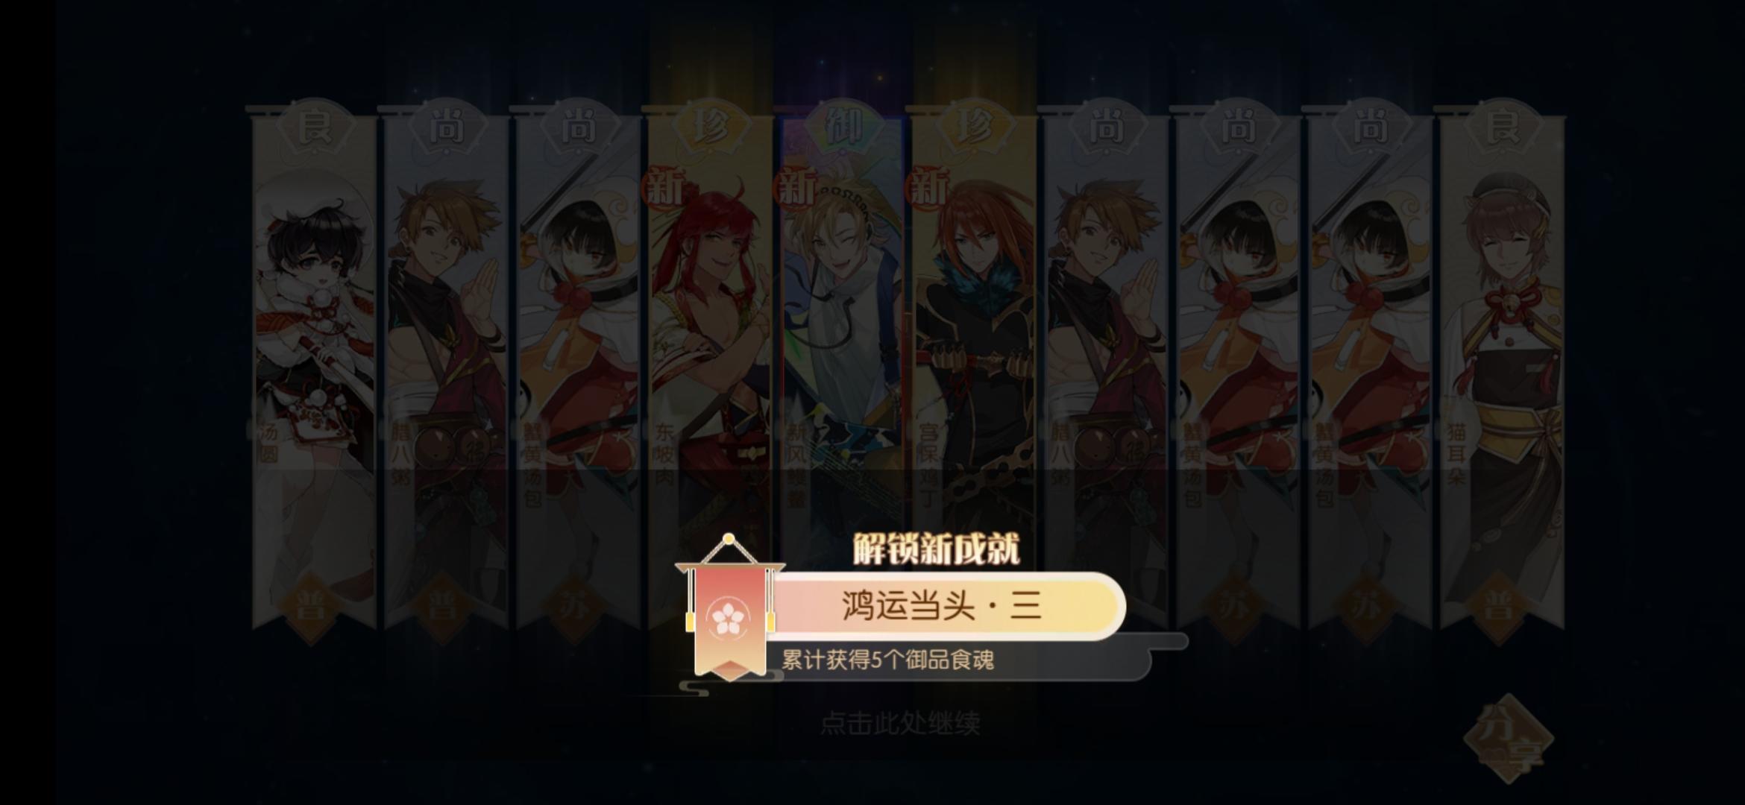Tap the 良 rarity badge on 猫耳朵 card

coord(1503,127)
